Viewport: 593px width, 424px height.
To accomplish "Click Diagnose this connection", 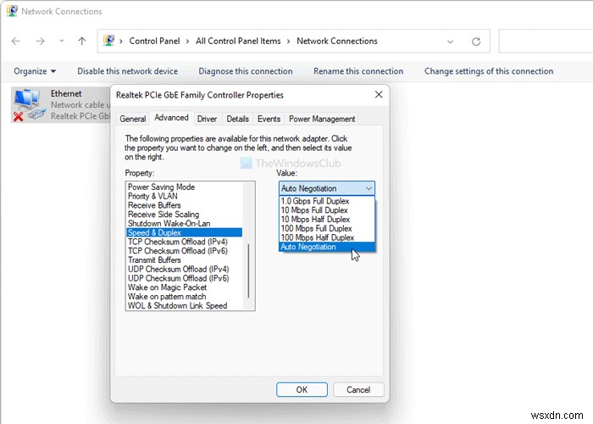I will tap(246, 71).
